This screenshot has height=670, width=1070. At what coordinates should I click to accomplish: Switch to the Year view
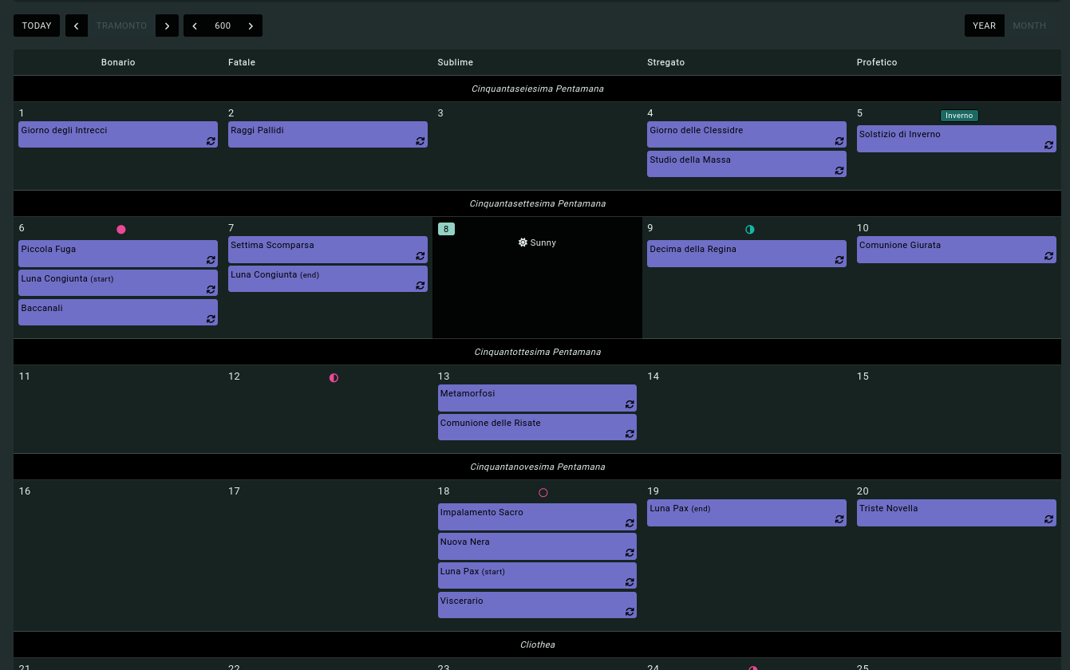[x=984, y=26]
